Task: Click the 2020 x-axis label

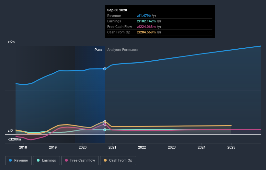Action: [83, 147]
